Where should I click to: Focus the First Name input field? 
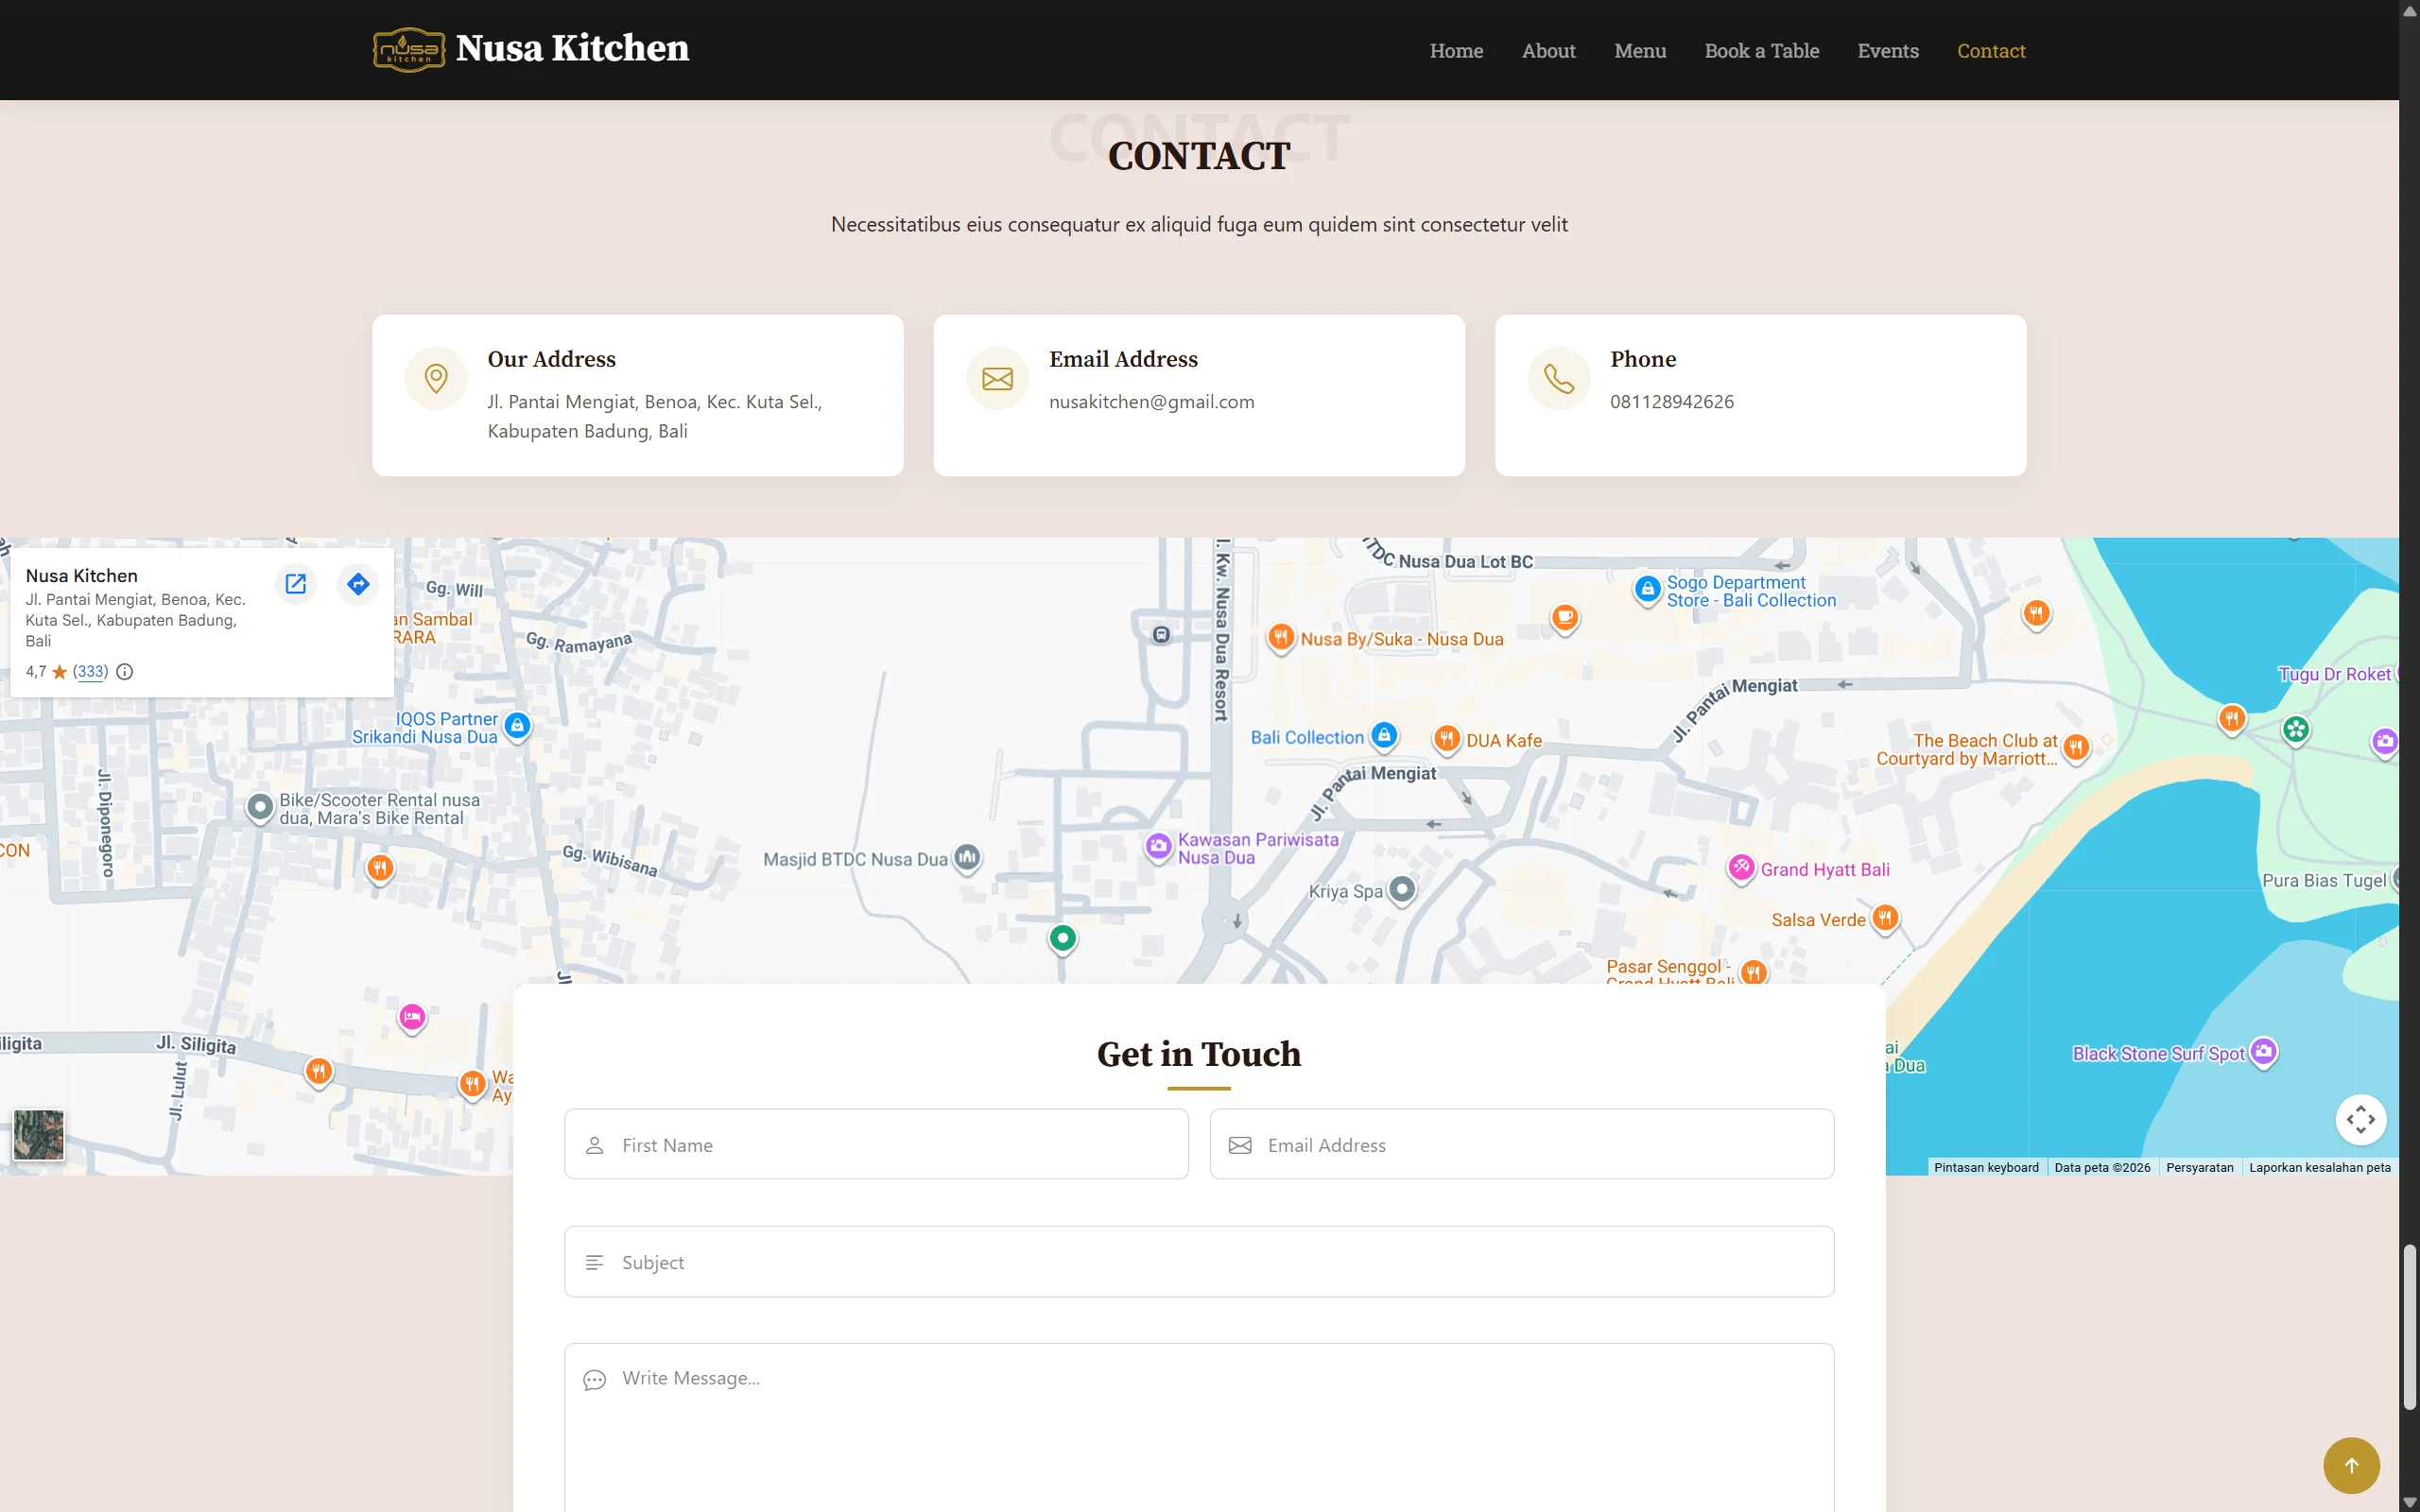[x=876, y=1144]
